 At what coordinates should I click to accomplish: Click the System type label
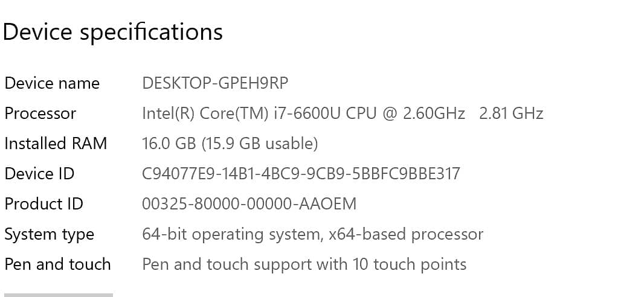(49, 234)
